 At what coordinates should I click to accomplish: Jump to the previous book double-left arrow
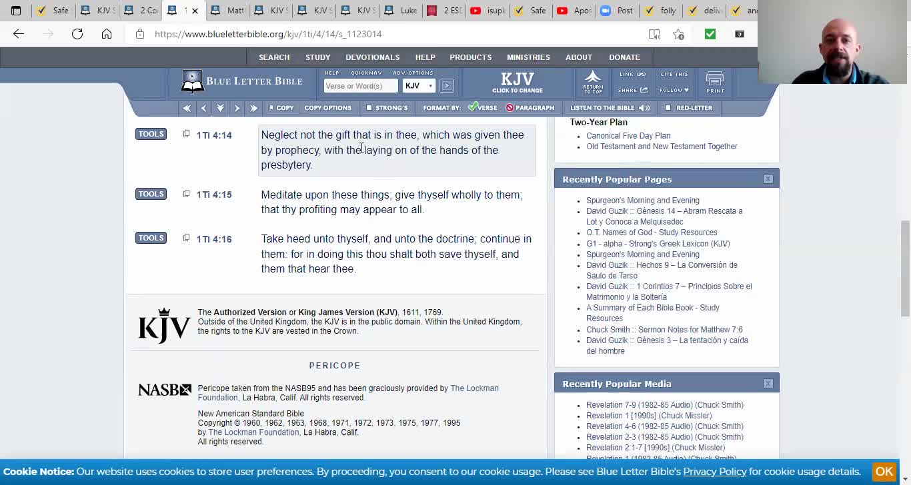[x=187, y=108]
